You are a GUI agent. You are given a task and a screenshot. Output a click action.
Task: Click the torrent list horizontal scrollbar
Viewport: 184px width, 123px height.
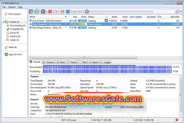click(x=84, y=57)
